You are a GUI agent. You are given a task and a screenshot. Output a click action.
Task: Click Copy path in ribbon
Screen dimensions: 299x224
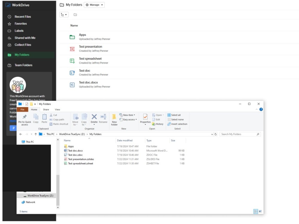point(57,120)
